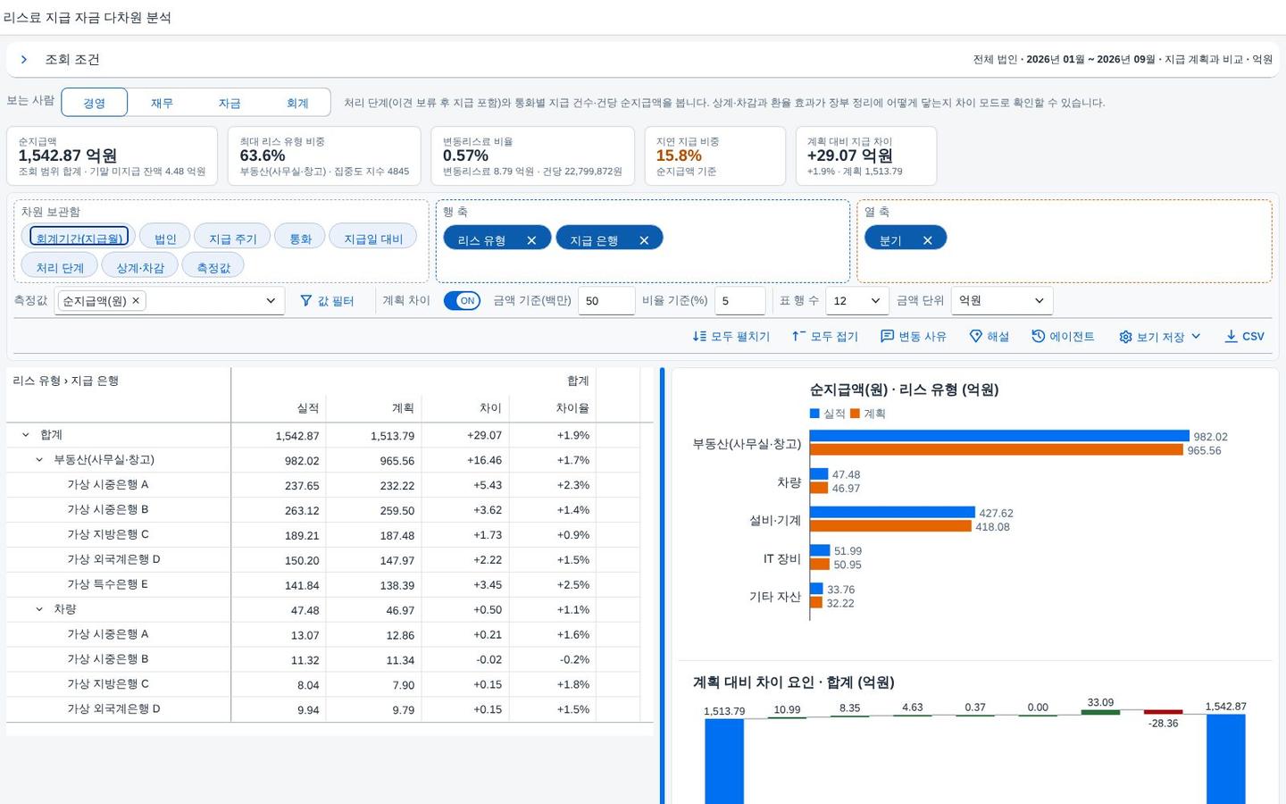
Task: Download table via CSV icon
Action: tap(1231, 337)
